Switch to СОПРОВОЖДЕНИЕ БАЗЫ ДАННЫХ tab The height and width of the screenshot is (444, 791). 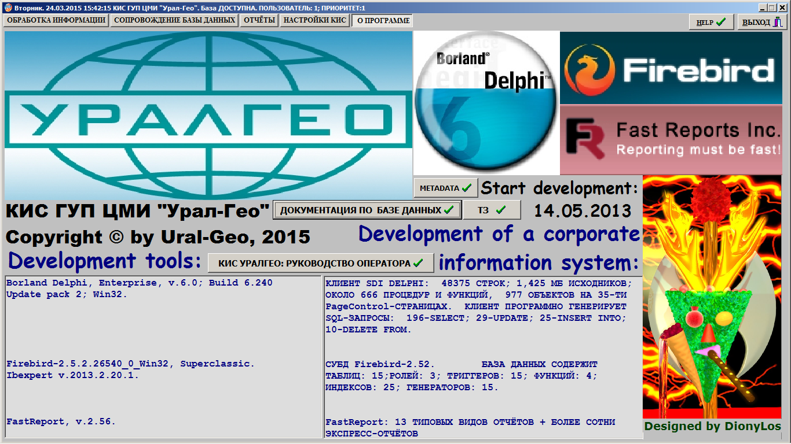point(174,20)
